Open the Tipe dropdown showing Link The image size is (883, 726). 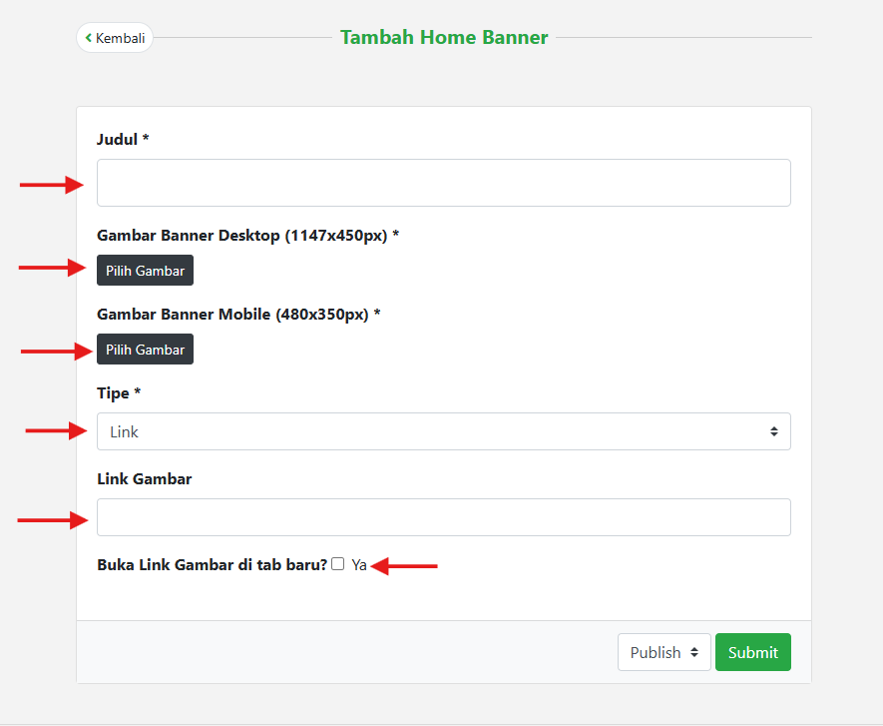point(443,431)
